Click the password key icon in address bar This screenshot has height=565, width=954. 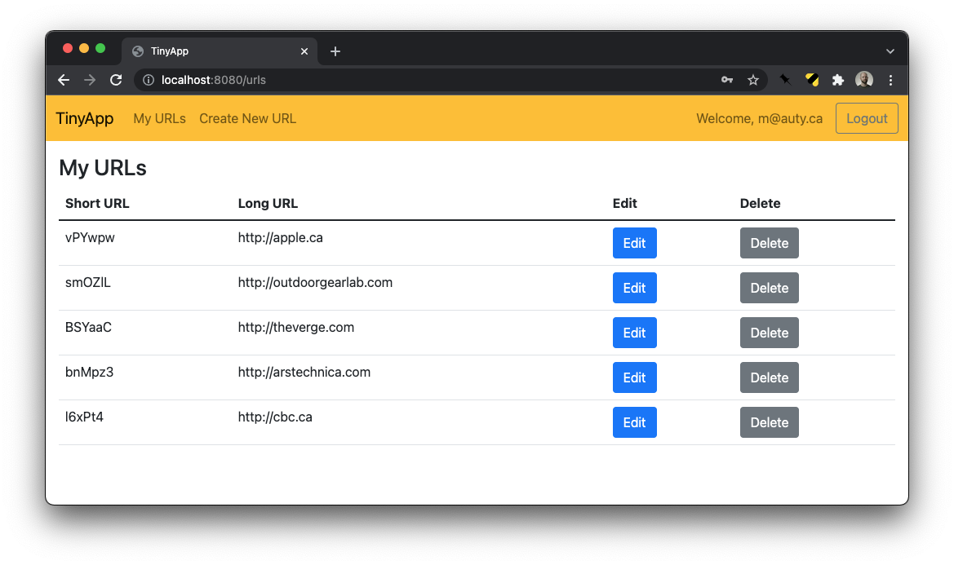click(x=727, y=80)
